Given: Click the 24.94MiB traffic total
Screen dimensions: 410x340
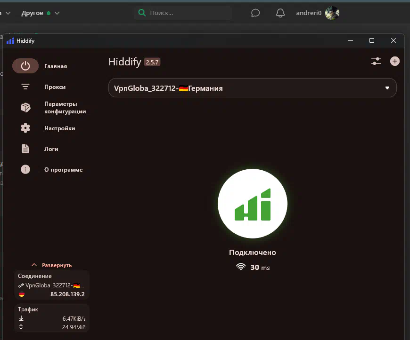Looking at the screenshot, I should pyautogui.click(x=74, y=327).
